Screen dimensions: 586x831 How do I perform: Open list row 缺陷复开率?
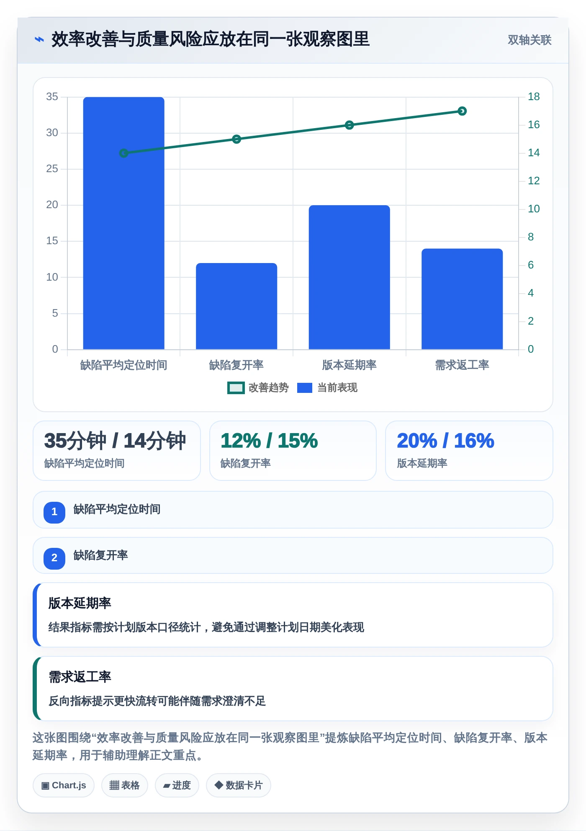pyautogui.click(x=293, y=555)
